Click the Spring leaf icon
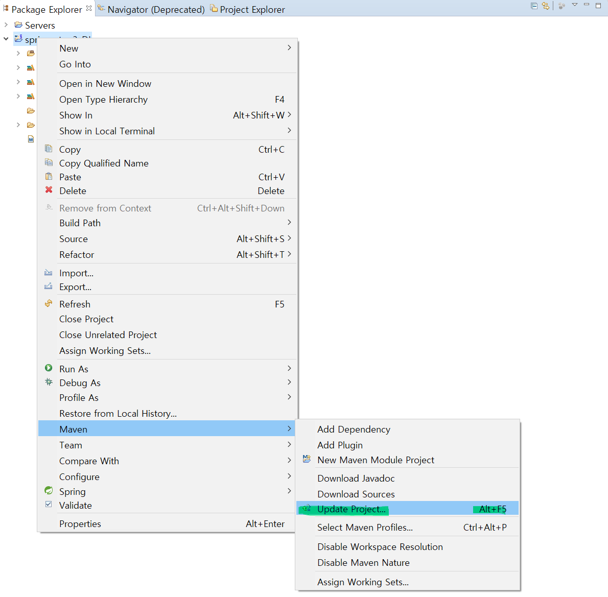The image size is (608, 597). [x=49, y=490]
